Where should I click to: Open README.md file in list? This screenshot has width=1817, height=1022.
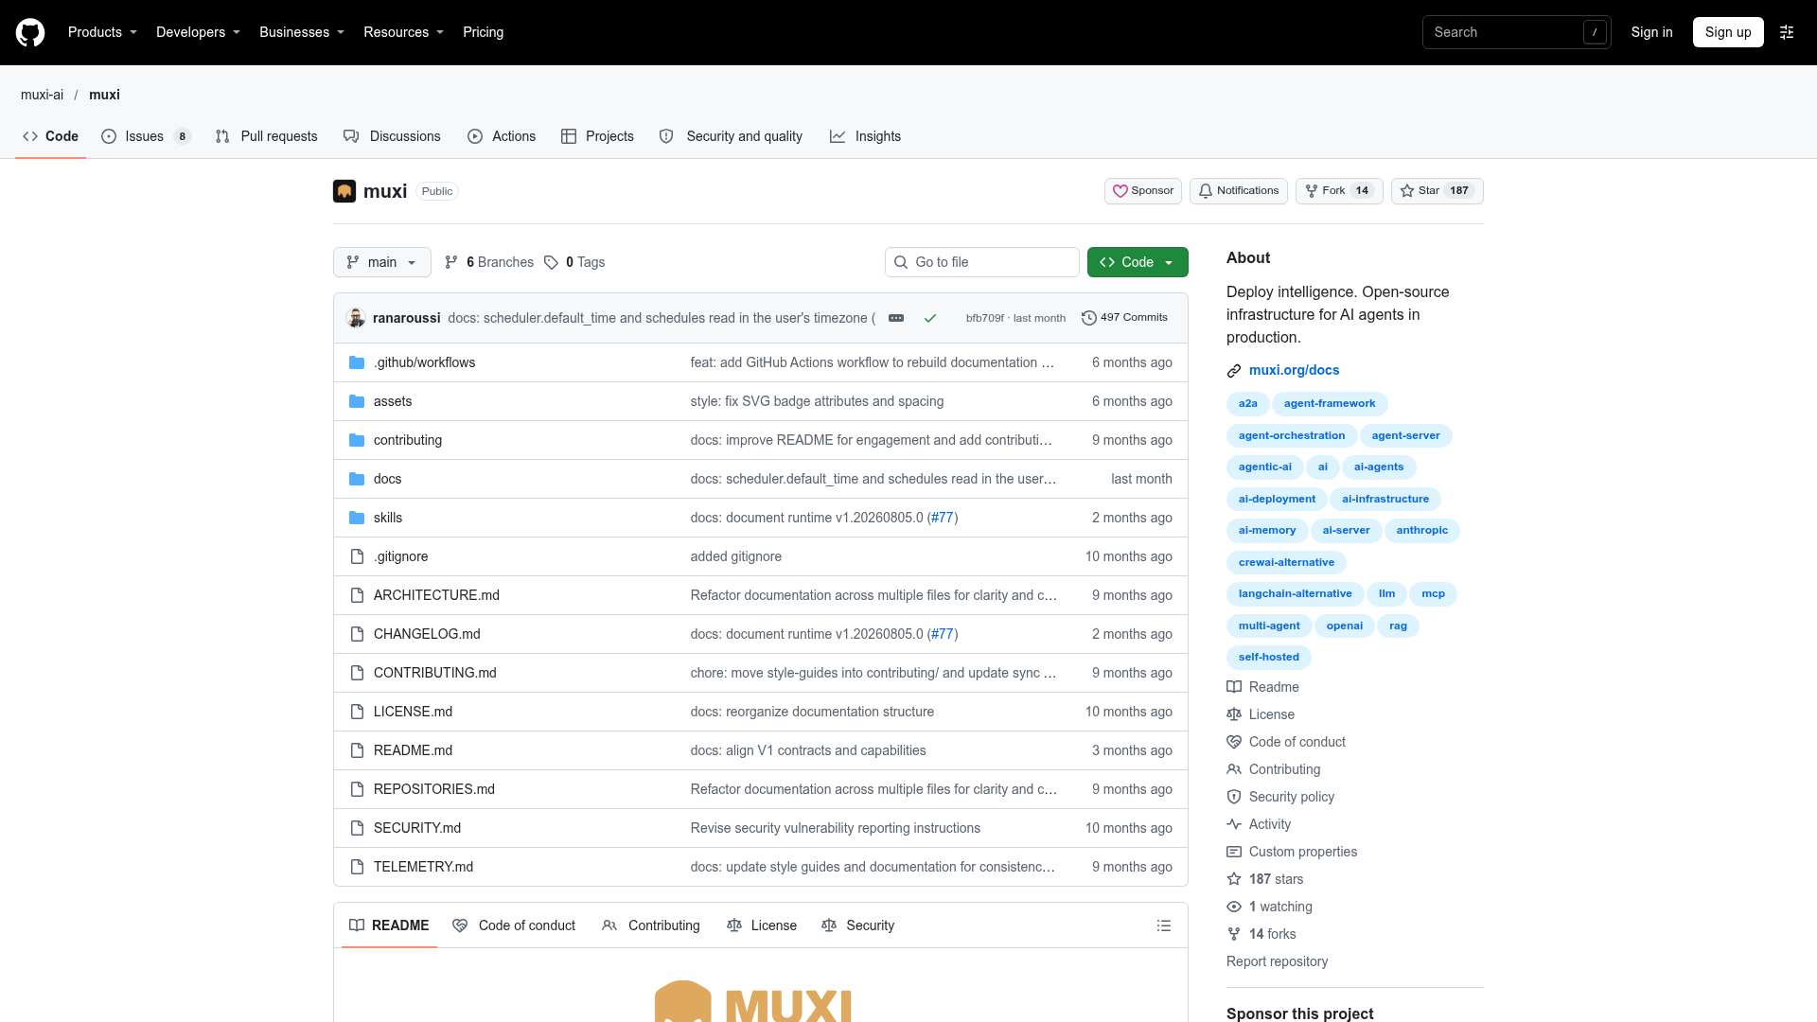(x=413, y=750)
